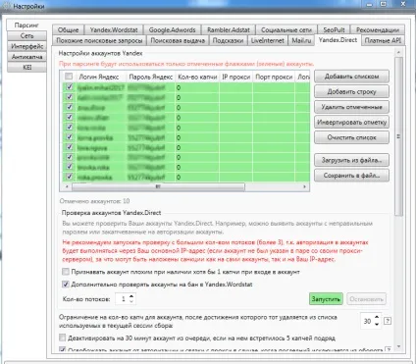This screenshot has height=364, width=416.
Task: Uncheck the roka.pronka account row checkbox
Action: (x=70, y=177)
